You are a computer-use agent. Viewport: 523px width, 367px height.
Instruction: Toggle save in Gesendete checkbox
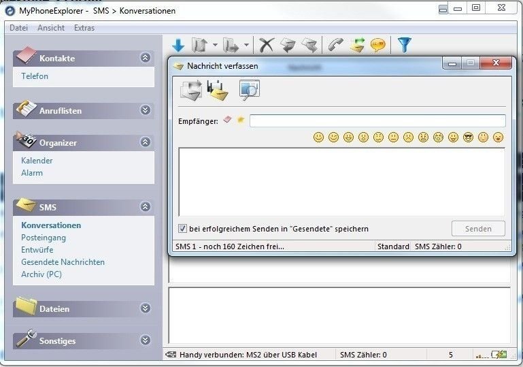pyautogui.click(x=182, y=229)
